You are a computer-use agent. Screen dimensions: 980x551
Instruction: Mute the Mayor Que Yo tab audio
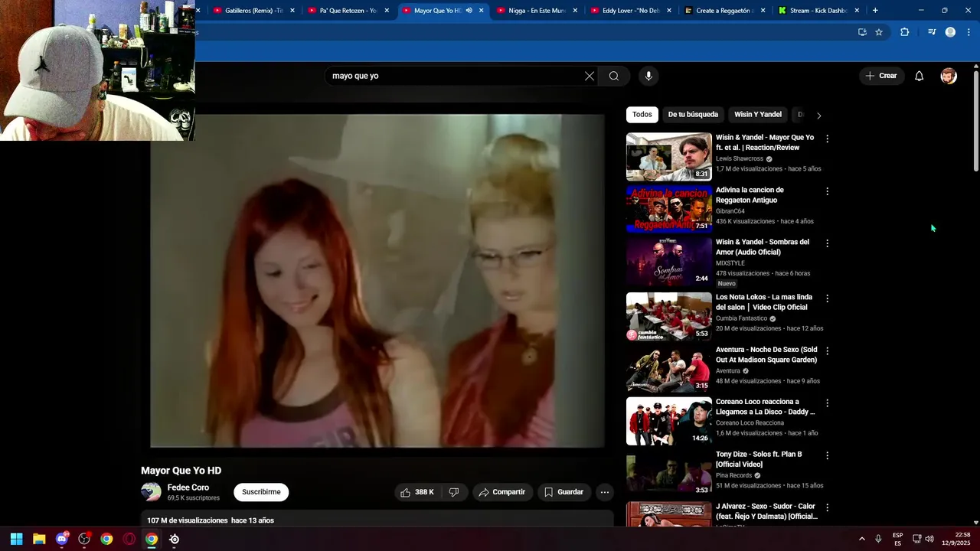pos(469,11)
